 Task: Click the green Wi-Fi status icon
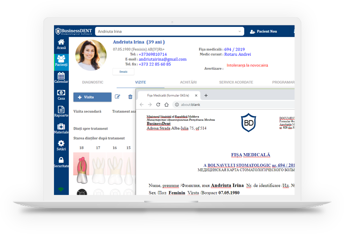61,189
